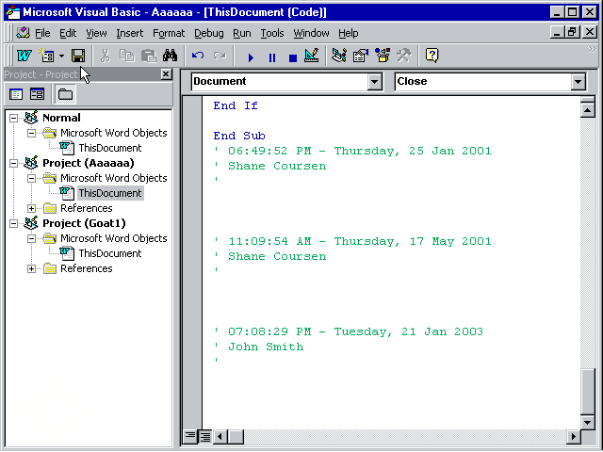Screen dimensions: 603x452
Task: Undo the last action with the Undo arrow
Action: 198,56
